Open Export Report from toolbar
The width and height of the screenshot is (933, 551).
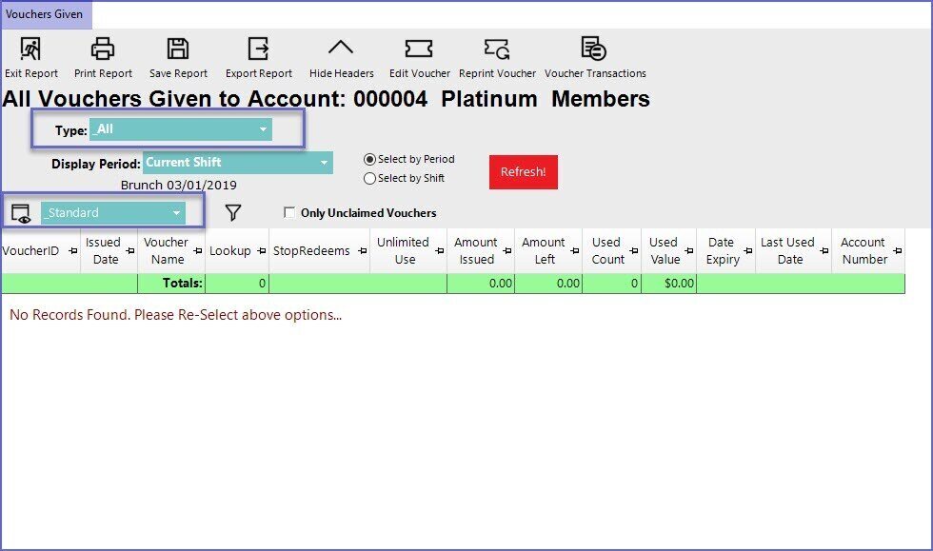pos(258,49)
